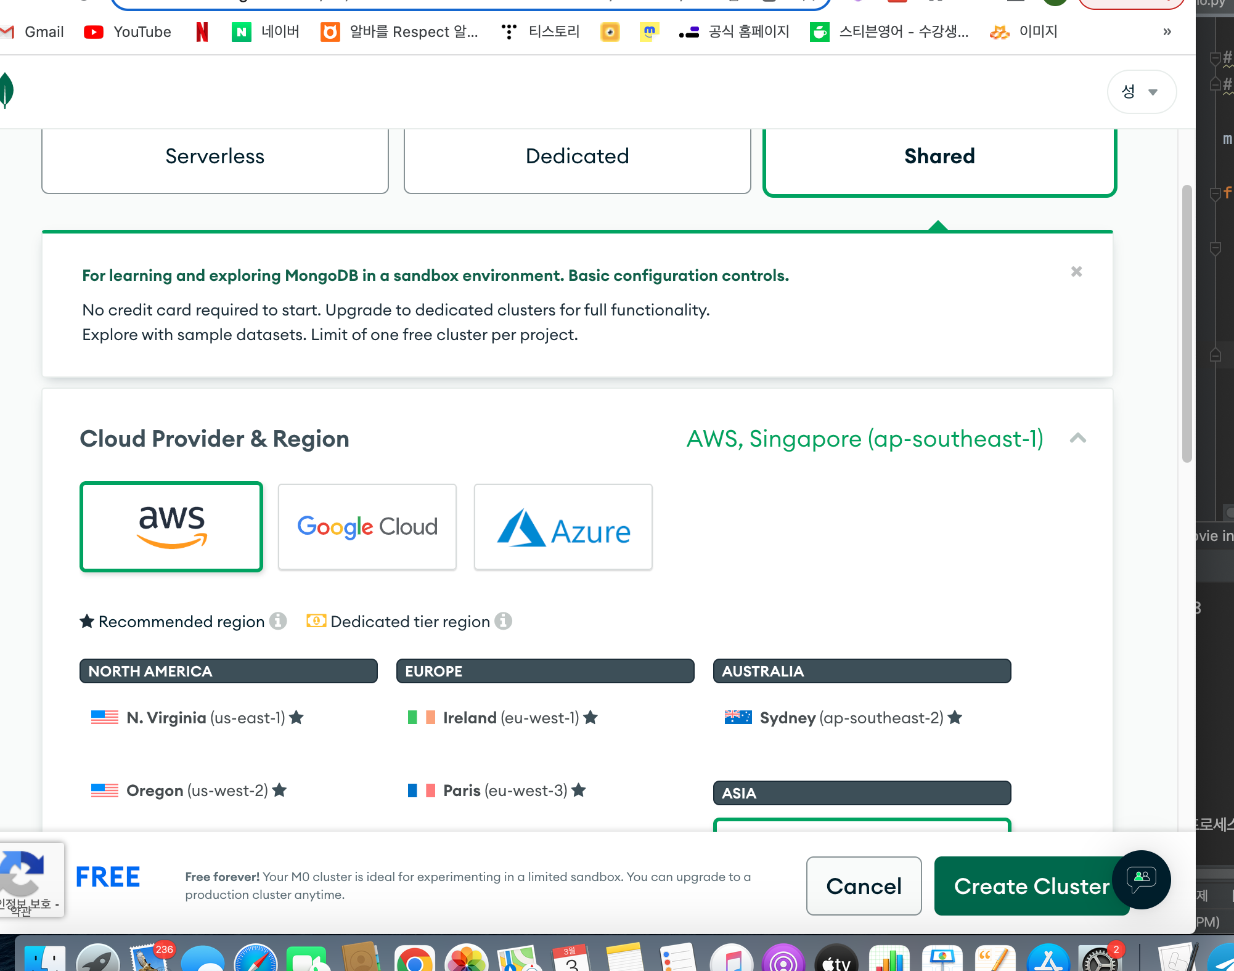1234x971 pixels.
Task: Open the Gmail bookmark
Action: coord(33,31)
